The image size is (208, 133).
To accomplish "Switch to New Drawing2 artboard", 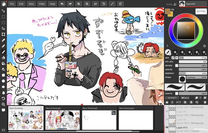I will click(x=63, y=118).
